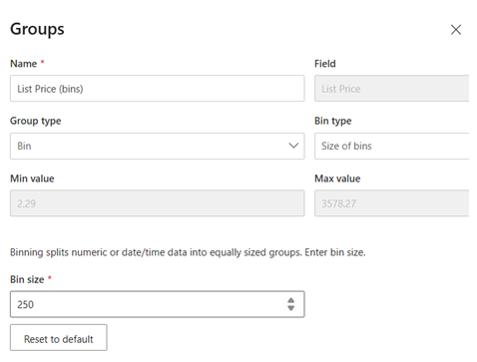
Task: Click the 'Field' label
Action: point(325,64)
